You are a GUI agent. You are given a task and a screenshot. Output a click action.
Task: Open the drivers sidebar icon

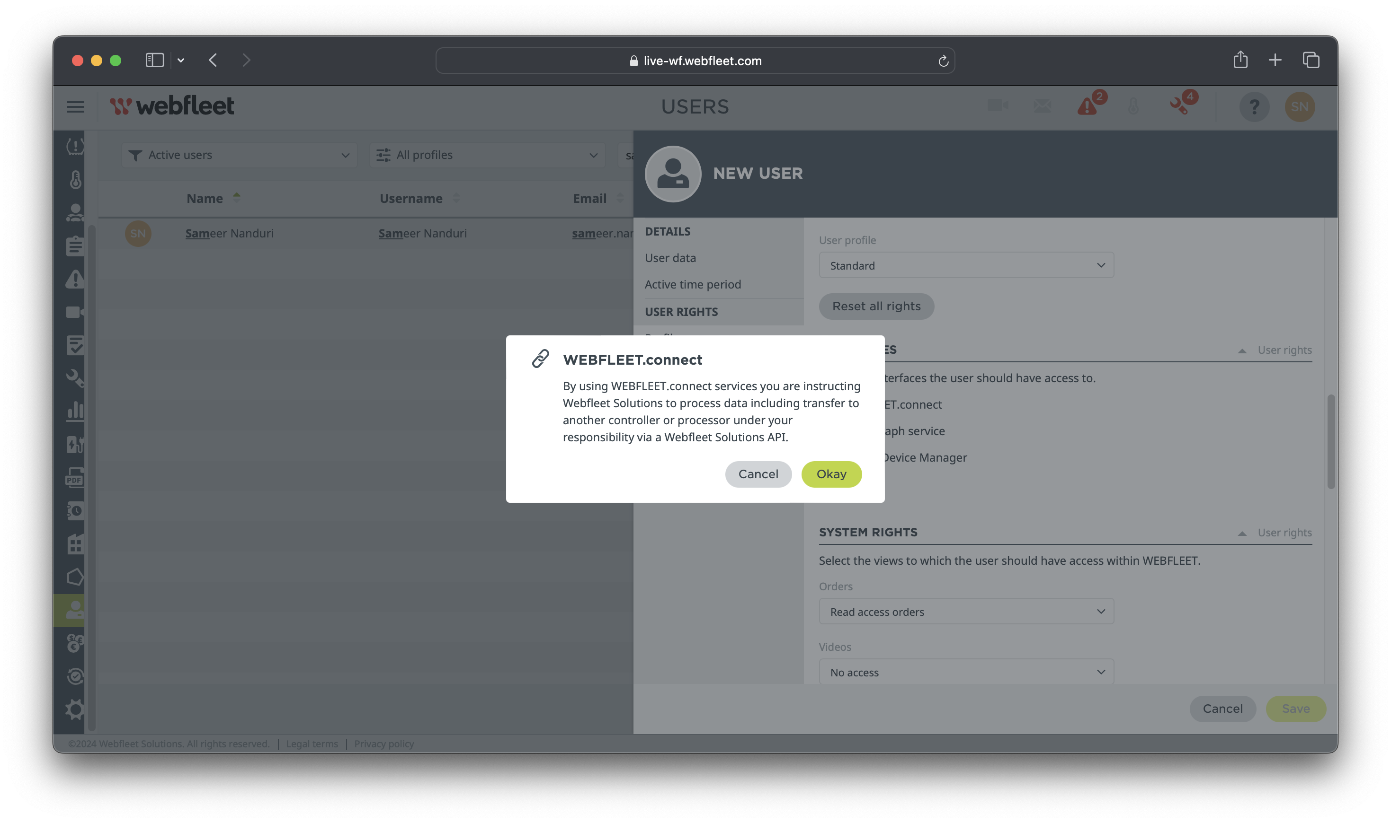tap(75, 212)
